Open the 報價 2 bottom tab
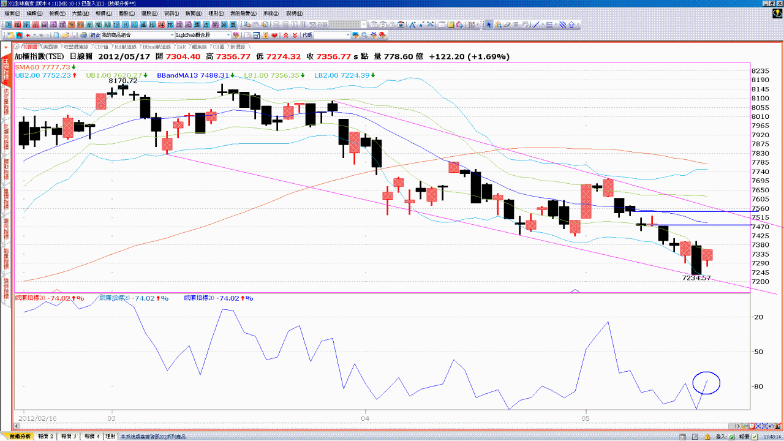Viewport: 784px width, 441px height. (x=47, y=436)
